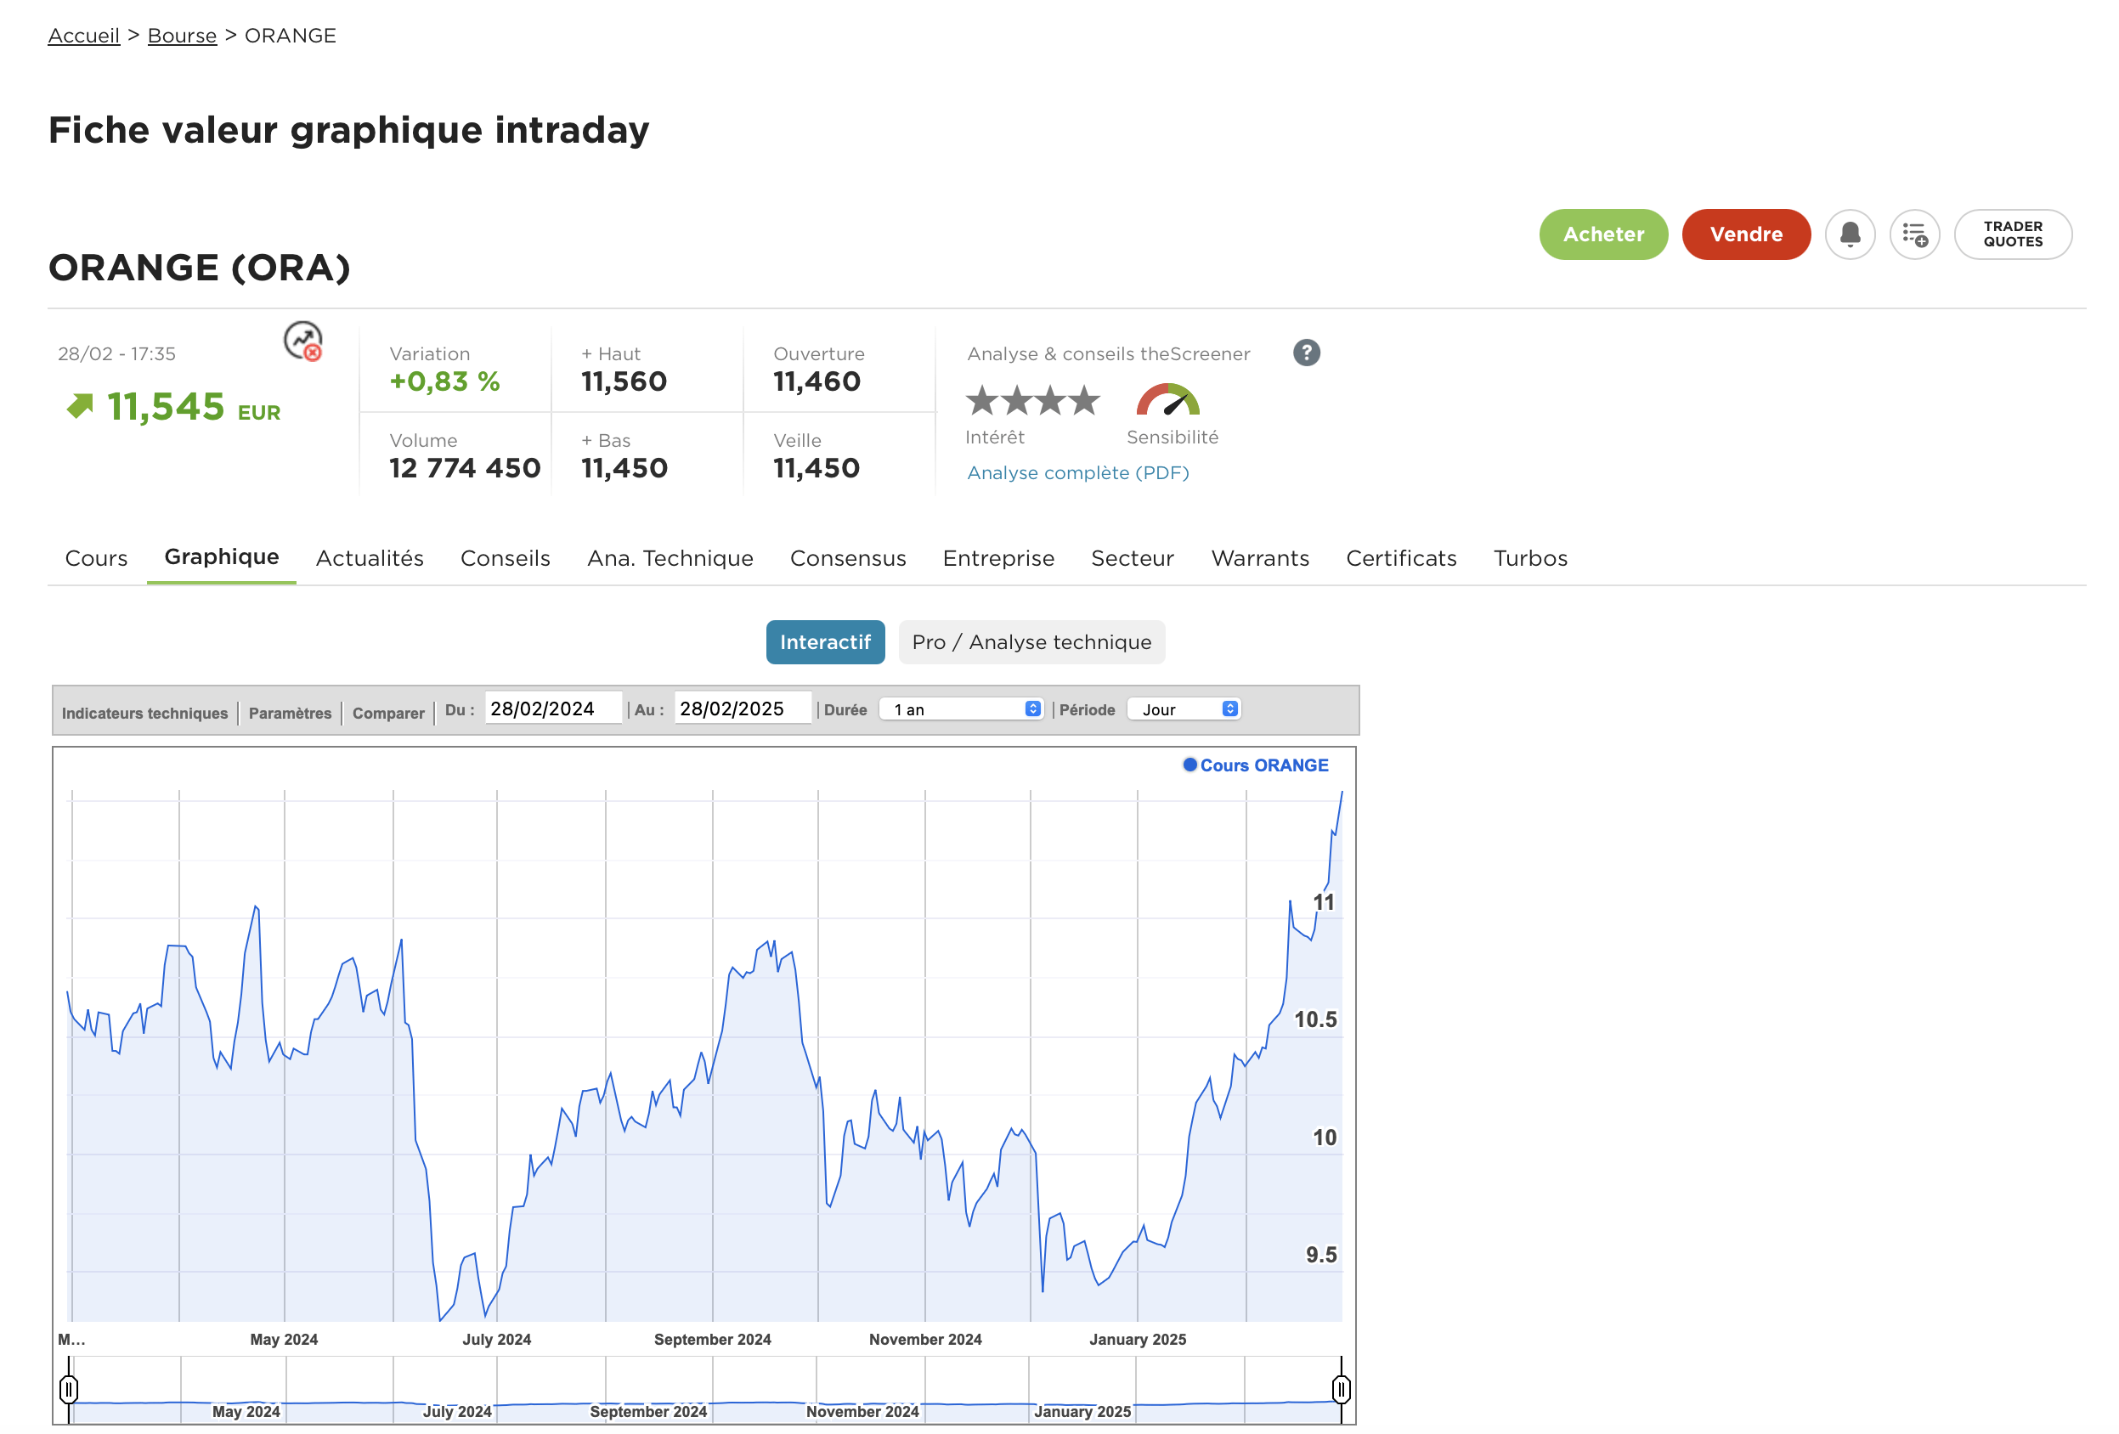Open the Consensus tab
The image size is (2119, 1434).
[848, 558]
